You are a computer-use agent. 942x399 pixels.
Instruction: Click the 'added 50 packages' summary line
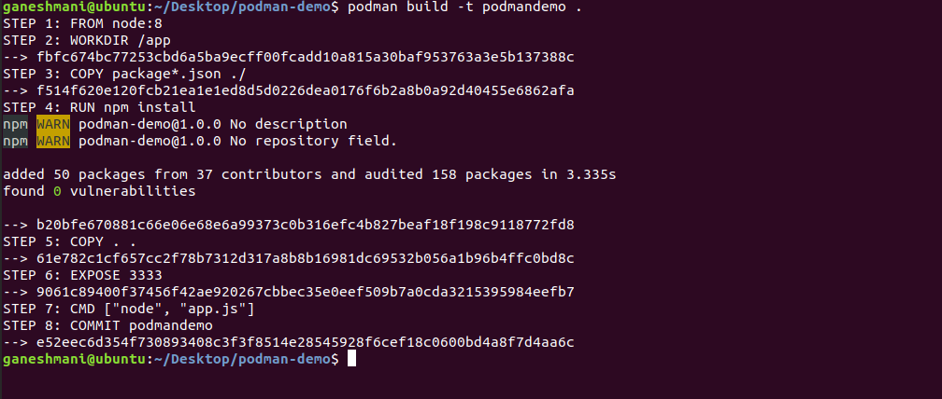click(309, 174)
